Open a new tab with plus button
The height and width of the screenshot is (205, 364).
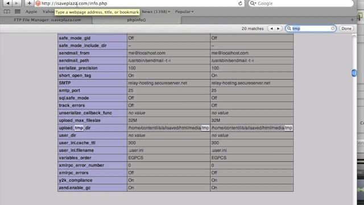click(352, 20)
